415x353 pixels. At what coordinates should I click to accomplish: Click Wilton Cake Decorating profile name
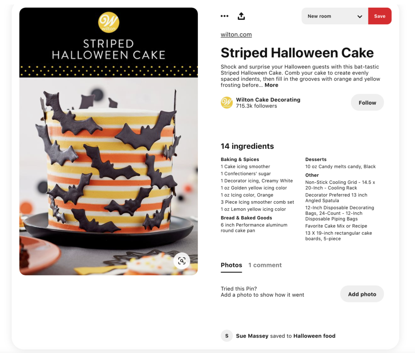click(268, 100)
